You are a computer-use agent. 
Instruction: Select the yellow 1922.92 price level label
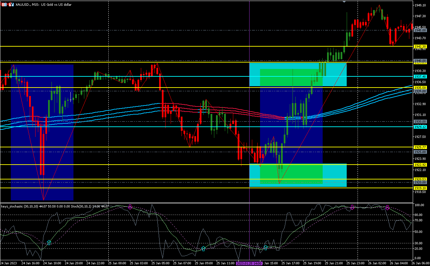coord(420,165)
